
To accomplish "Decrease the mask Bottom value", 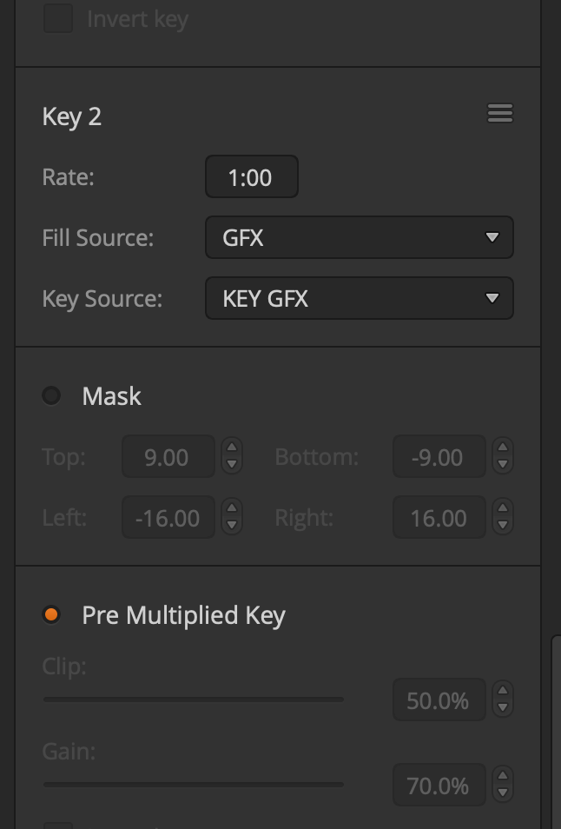I will 503,465.
